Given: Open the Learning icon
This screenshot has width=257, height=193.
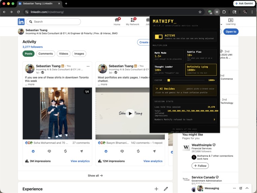Looking at the screenshot, I should click(230, 22).
